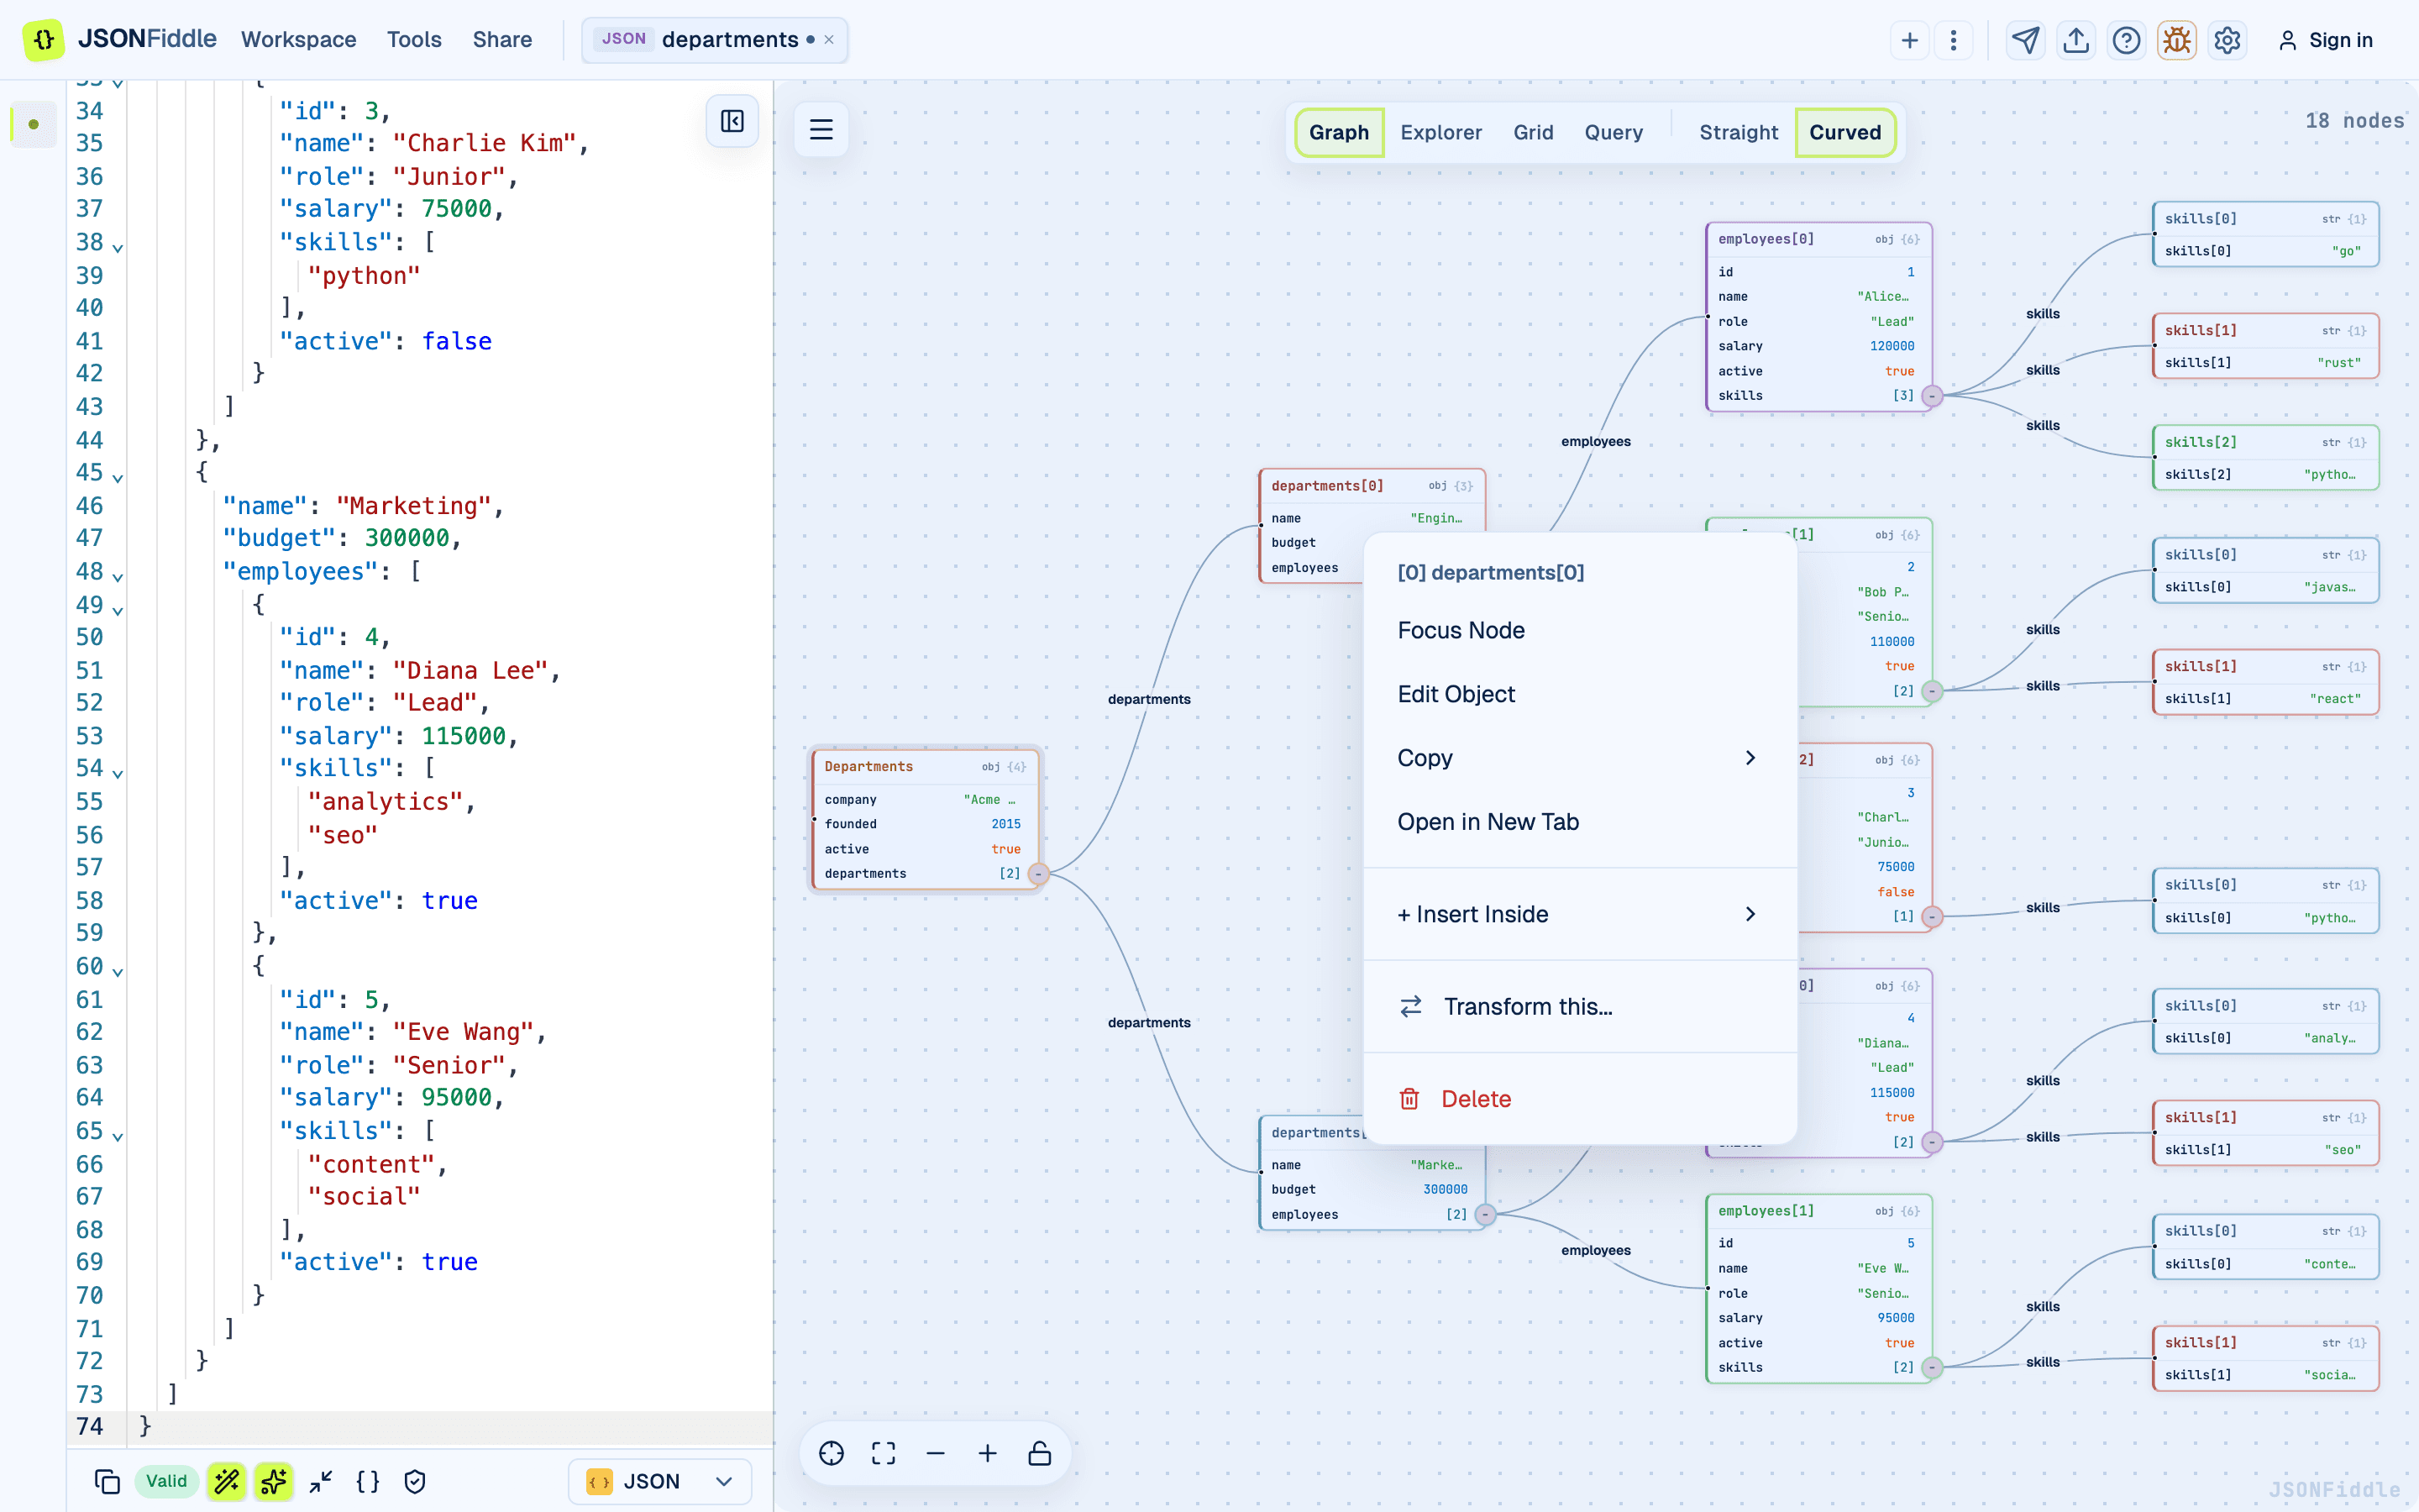This screenshot has width=2419, height=1512.
Task: Fold code at line 65
Action: 118,1136
